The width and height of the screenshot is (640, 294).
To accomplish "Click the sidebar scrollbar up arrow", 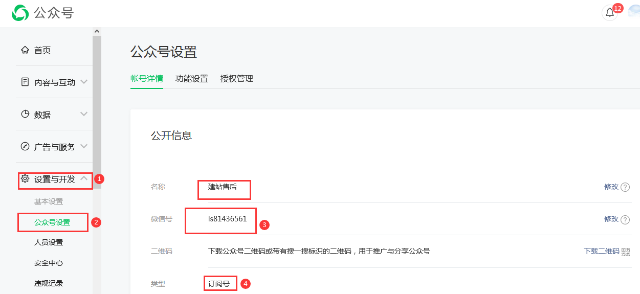I will click(x=97, y=31).
